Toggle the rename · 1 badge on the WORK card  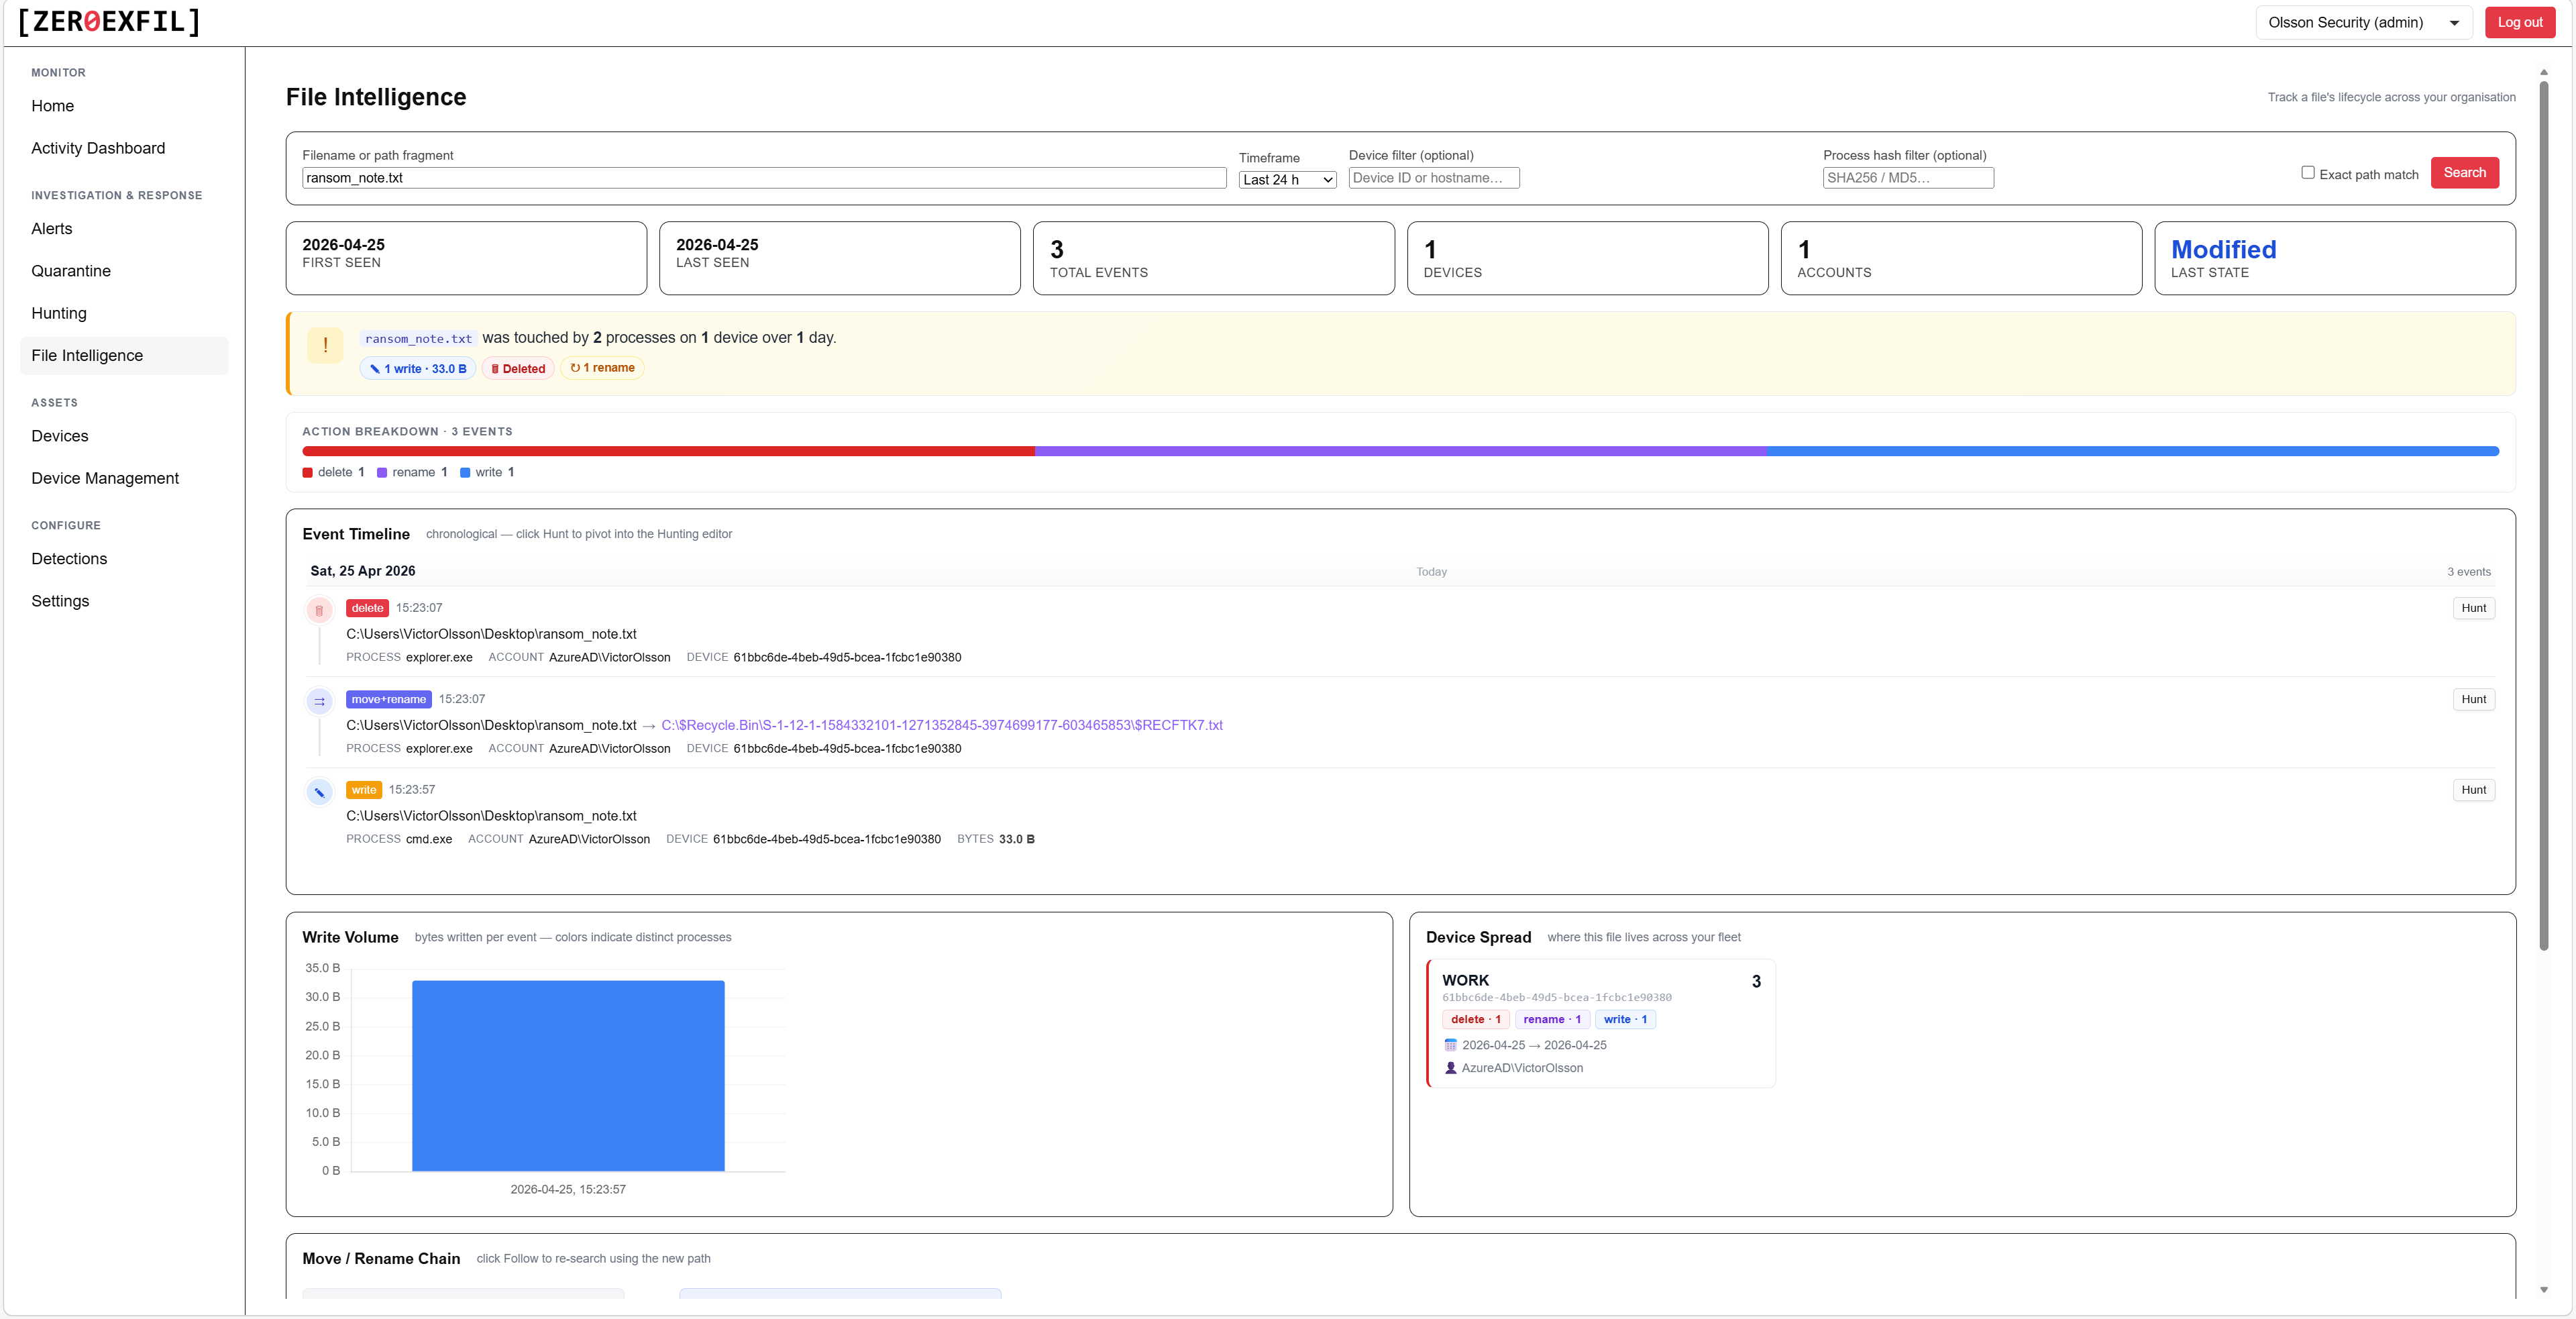(1552, 1019)
